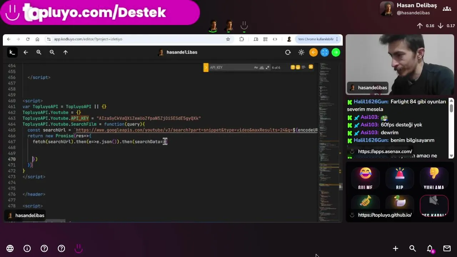The image size is (457, 257).
Task: Click the orange back arrow circle button
Action: coord(313,52)
